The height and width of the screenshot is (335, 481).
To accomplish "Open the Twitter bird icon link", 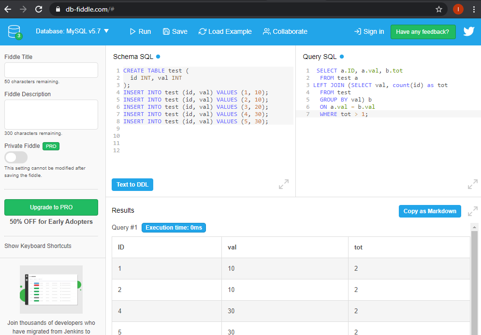I will point(468,31).
